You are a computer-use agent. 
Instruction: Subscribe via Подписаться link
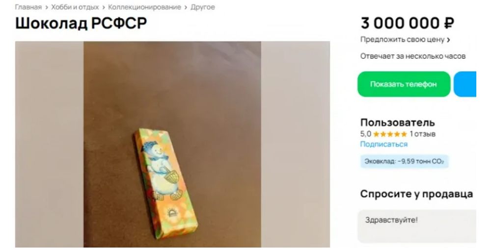[x=383, y=144]
